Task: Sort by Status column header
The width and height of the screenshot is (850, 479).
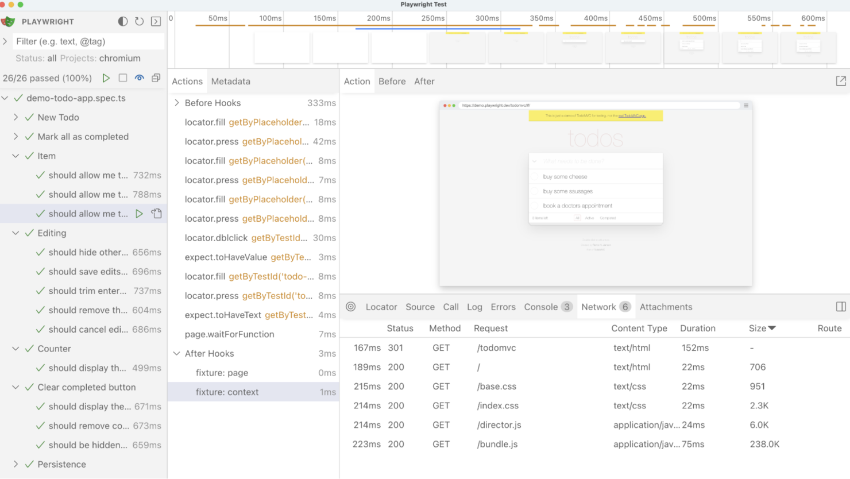Action: 400,328
